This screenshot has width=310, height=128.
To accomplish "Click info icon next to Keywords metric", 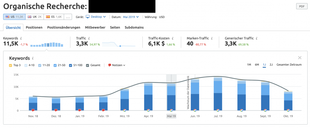I will coord(21,39).
